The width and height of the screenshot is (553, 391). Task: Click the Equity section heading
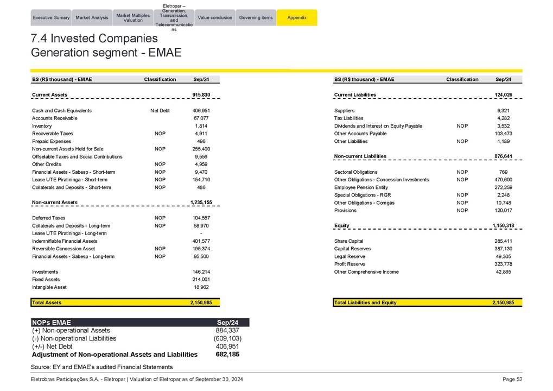[342, 225]
